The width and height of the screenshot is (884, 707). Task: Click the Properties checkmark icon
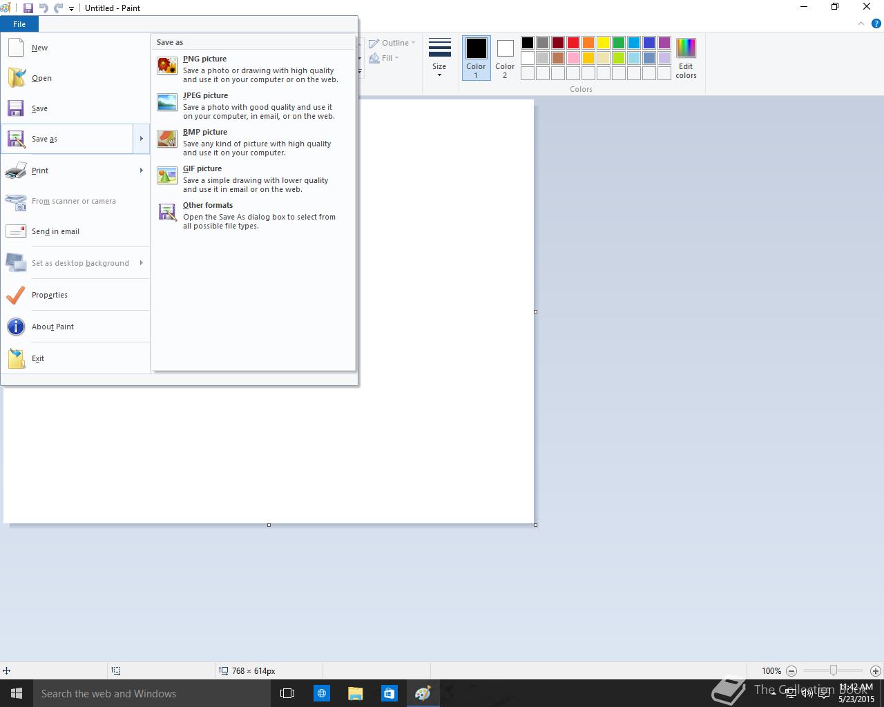tap(16, 295)
